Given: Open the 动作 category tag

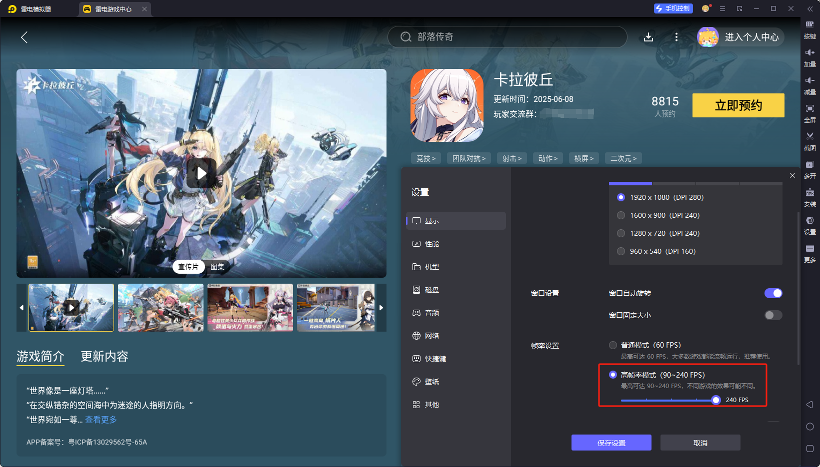Looking at the screenshot, I should tap(548, 158).
